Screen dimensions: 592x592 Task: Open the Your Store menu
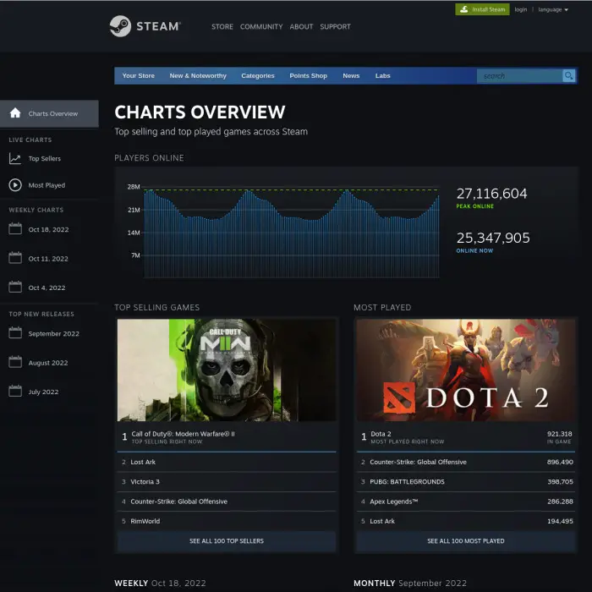tap(138, 75)
